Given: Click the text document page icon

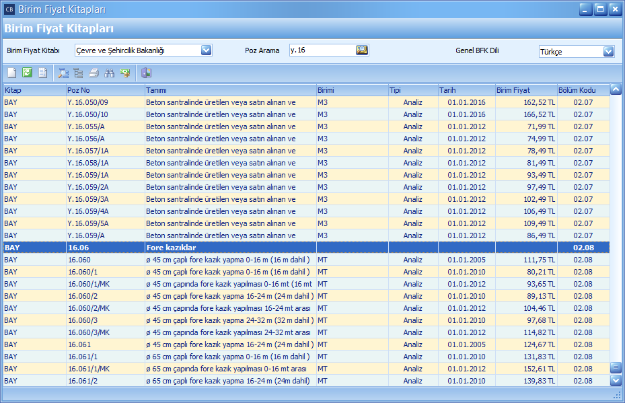Looking at the screenshot, I should coord(42,73).
